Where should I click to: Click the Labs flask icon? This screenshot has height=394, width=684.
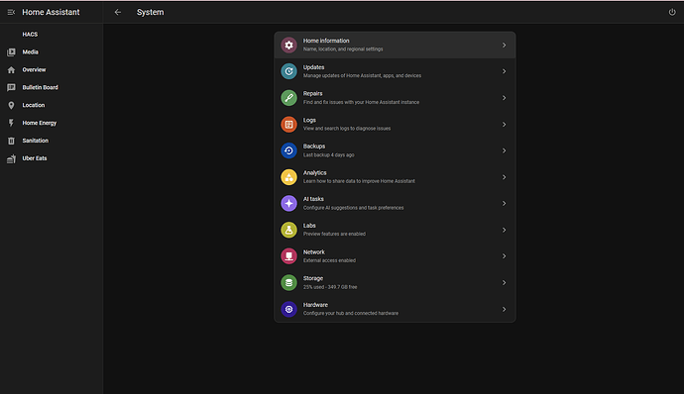[288, 230]
